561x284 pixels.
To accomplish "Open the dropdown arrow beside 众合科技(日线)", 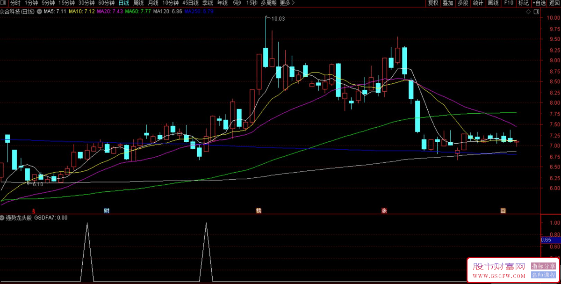I will click(39, 11).
